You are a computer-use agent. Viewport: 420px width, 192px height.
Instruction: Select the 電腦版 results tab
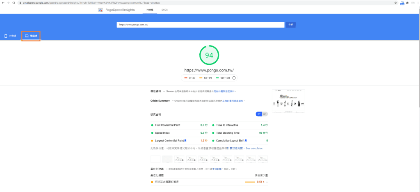[x=31, y=36]
